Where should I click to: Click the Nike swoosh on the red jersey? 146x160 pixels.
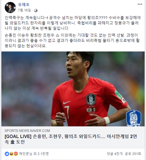(x=67, y=102)
